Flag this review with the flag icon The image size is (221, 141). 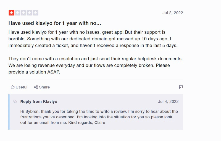181,87
